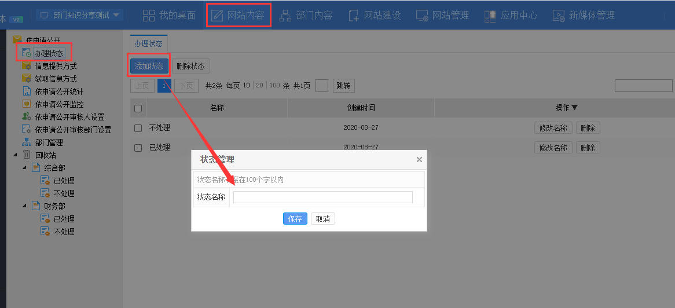Click the 回收站 trash icon
This screenshot has width=675, height=308.
coord(26,155)
